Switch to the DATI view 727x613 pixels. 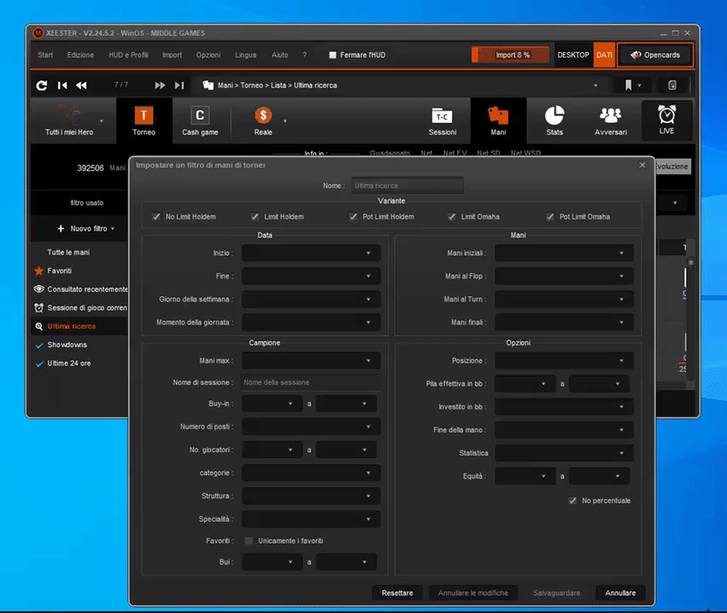click(604, 54)
